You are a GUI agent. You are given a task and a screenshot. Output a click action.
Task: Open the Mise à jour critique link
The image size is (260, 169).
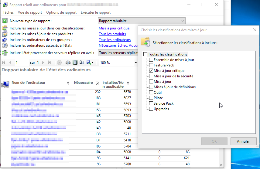114,28
